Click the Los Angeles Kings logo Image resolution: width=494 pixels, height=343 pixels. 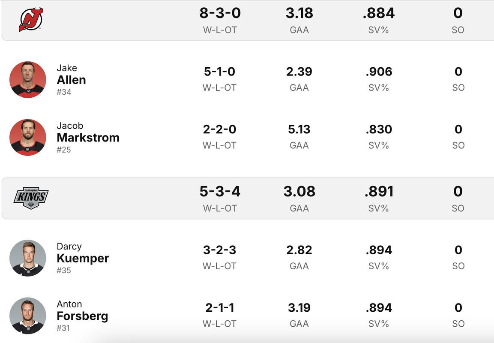click(x=31, y=198)
